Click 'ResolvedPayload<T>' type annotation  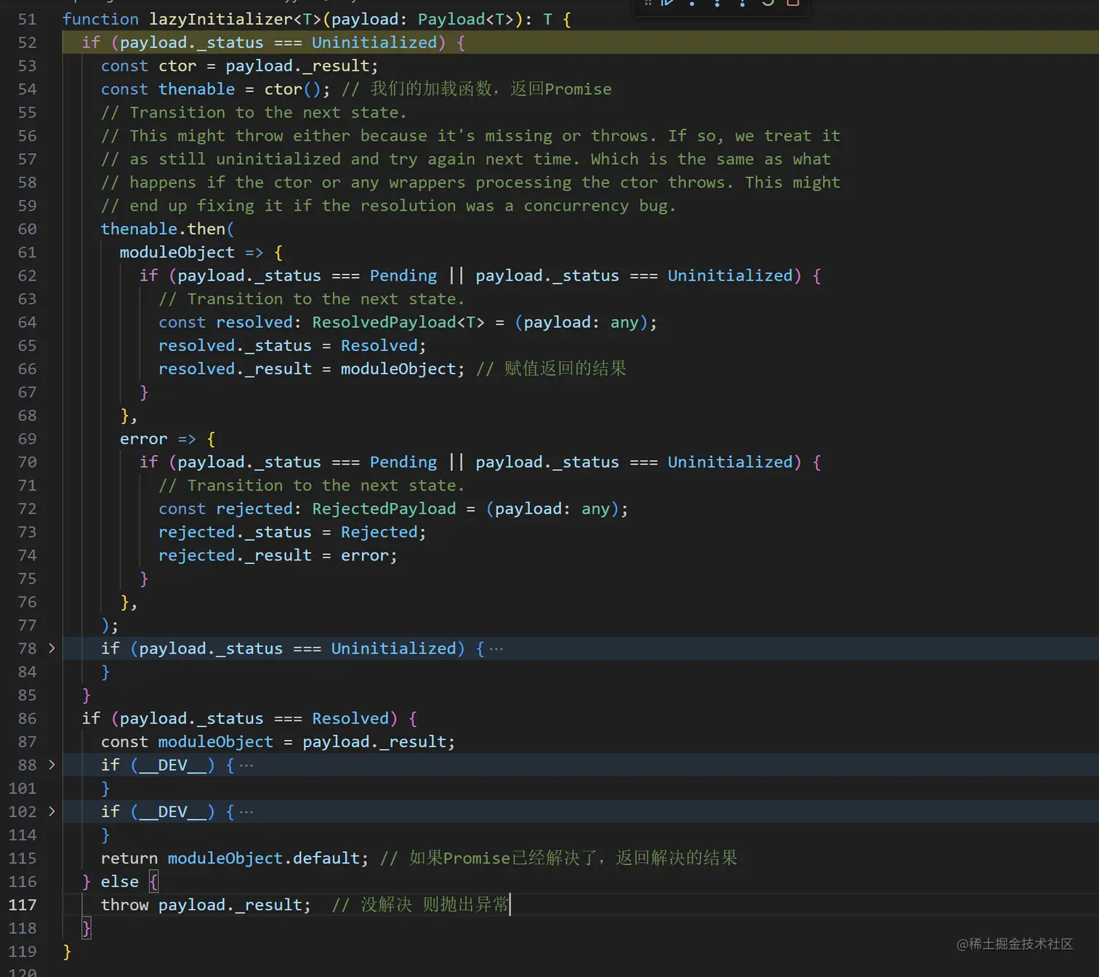(398, 322)
